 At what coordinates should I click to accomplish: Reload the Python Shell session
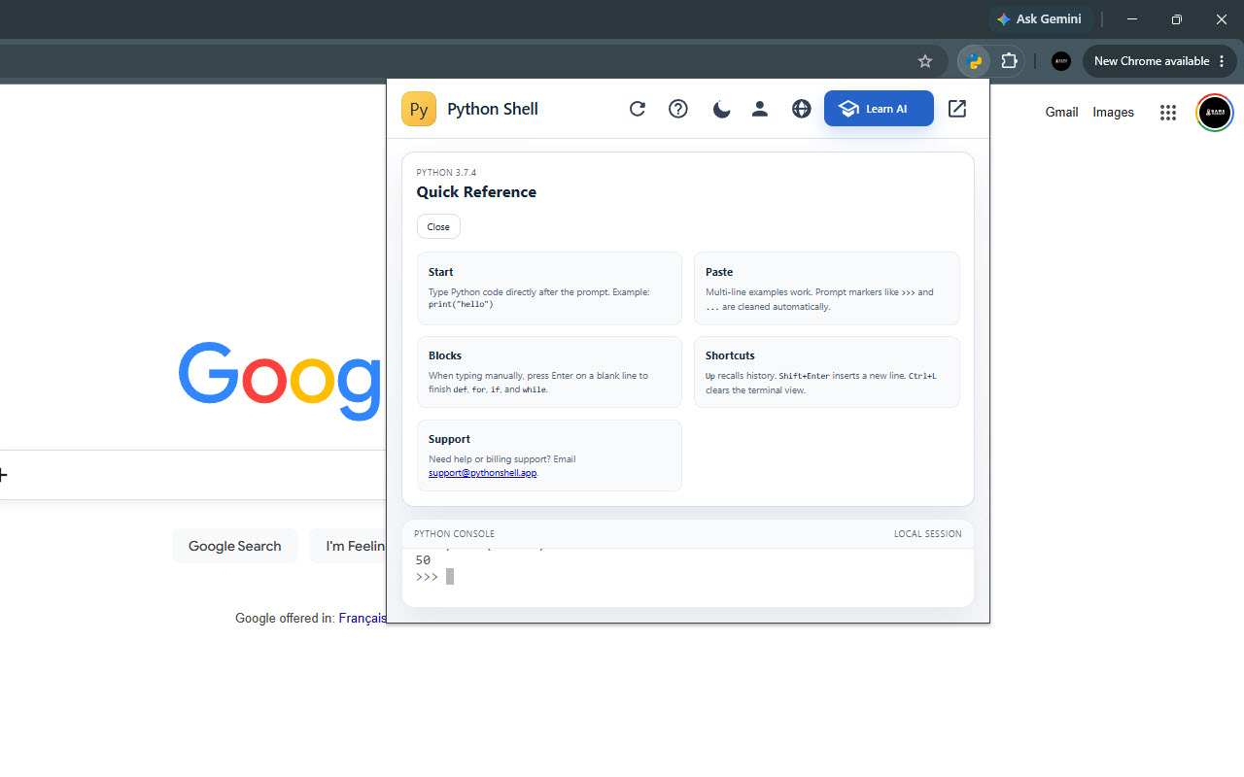[x=638, y=109]
